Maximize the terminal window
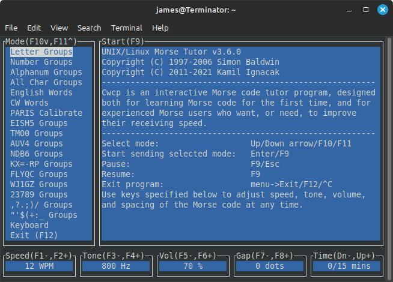This screenshot has height=282, width=393. click(366, 10)
